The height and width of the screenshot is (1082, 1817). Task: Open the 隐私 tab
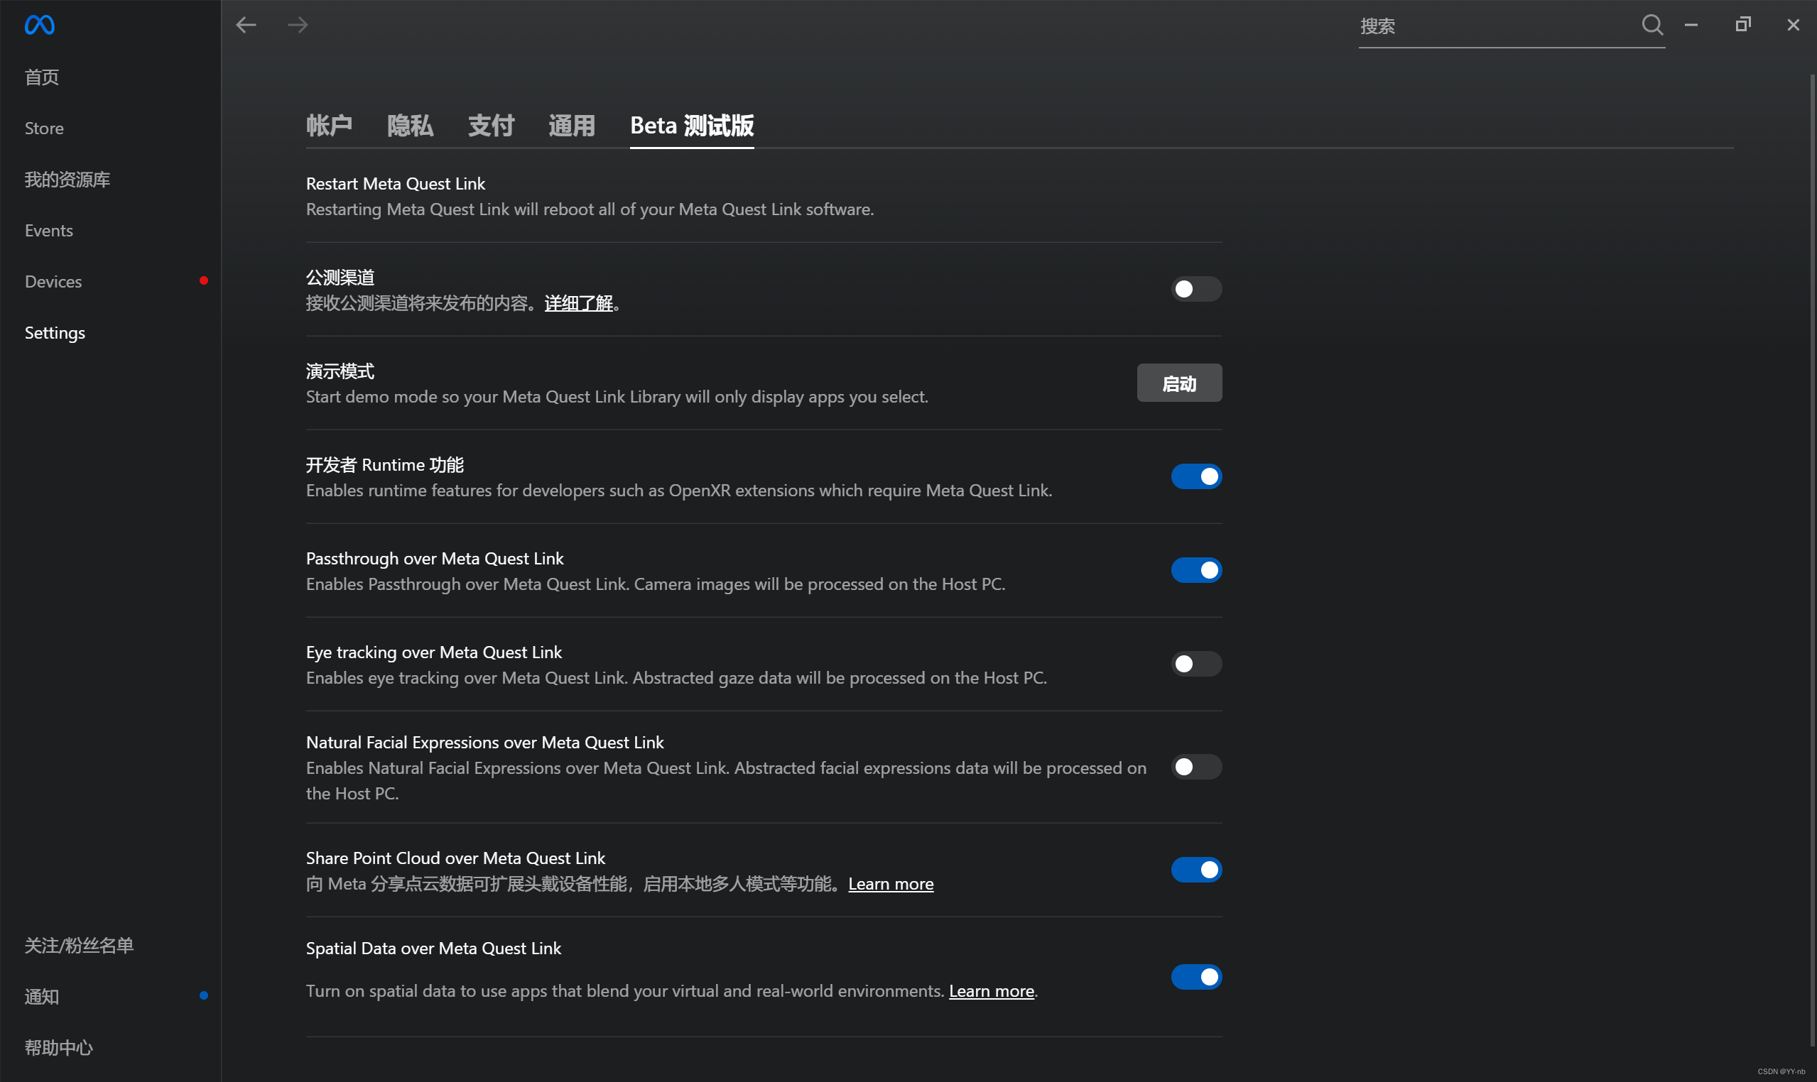410,126
